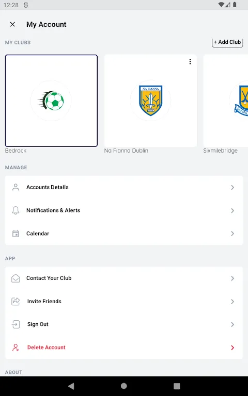Click the Contact Your Club envelope icon

[x=16, y=278]
